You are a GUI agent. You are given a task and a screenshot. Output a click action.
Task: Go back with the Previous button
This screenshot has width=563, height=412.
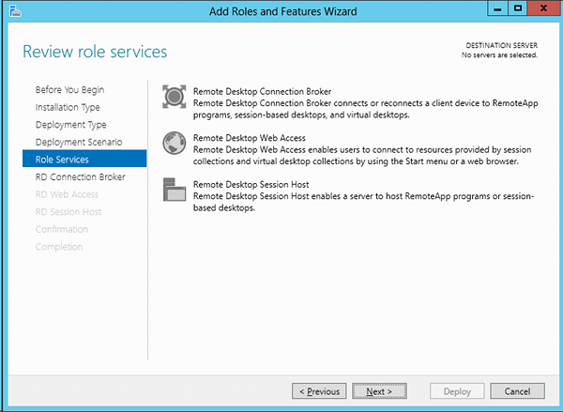pos(319,391)
